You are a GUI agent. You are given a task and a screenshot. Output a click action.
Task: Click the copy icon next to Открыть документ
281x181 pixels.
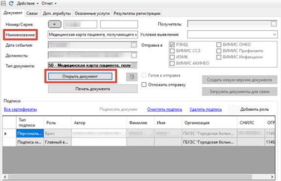point(131,77)
